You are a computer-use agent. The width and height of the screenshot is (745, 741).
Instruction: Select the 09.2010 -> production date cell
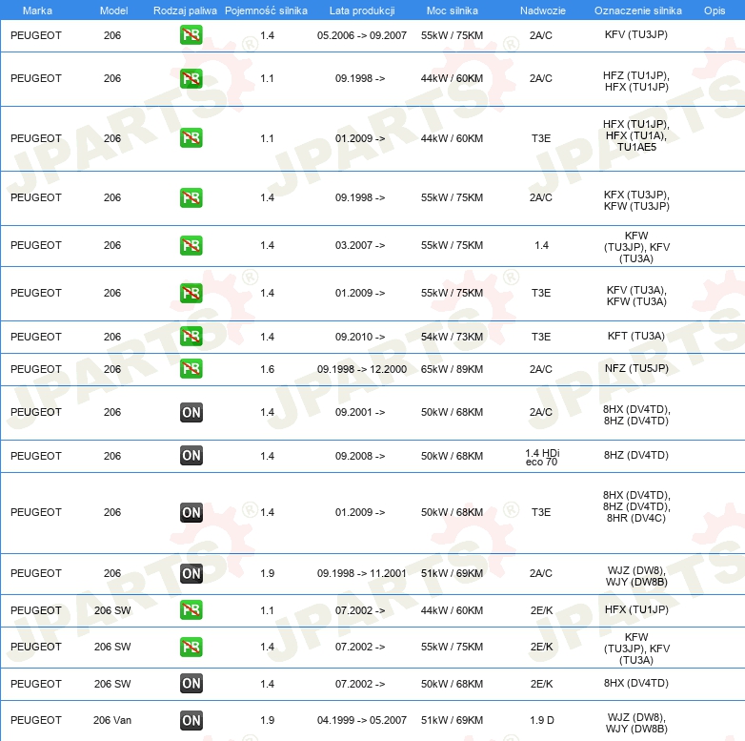click(360, 337)
